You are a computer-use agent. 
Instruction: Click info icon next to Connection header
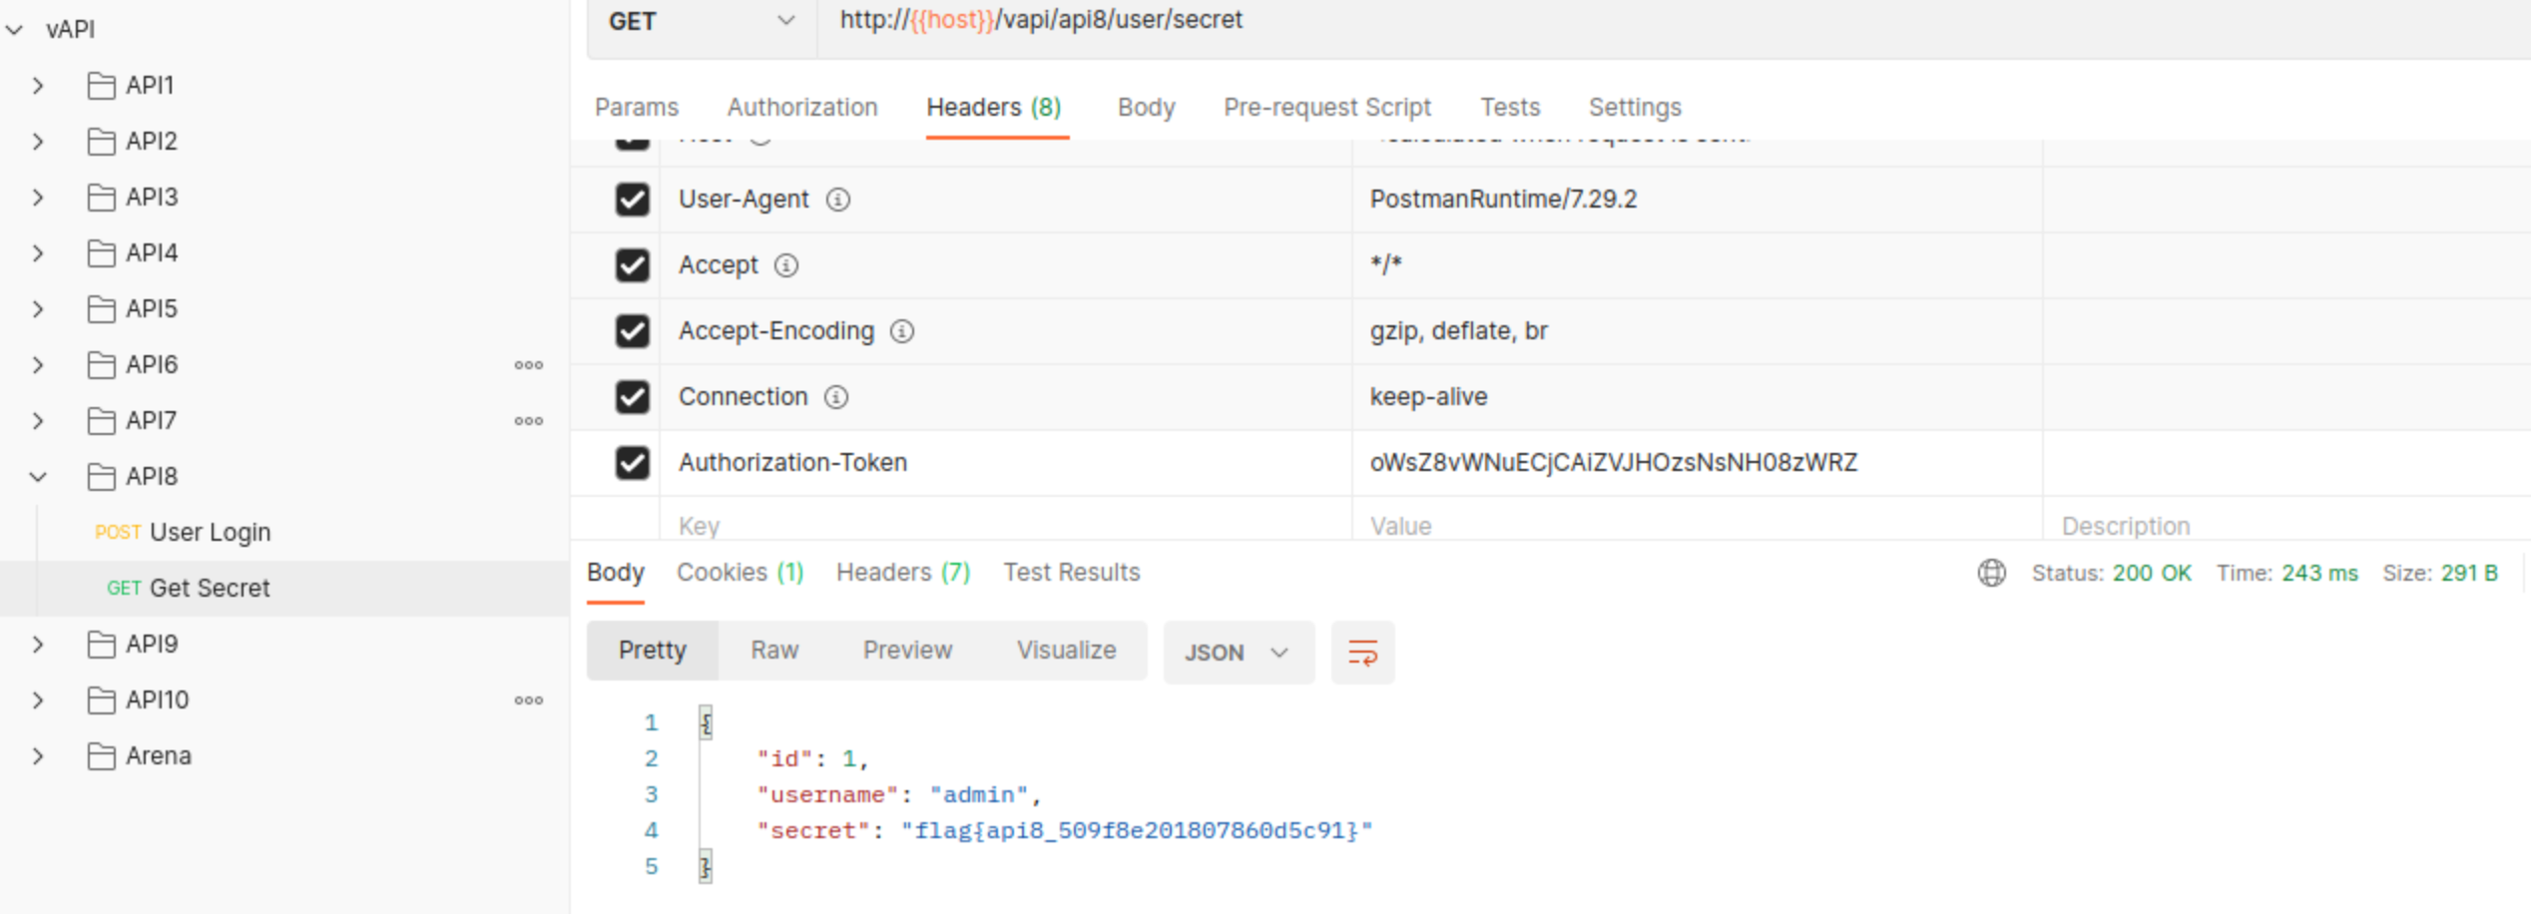tap(836, 397)
